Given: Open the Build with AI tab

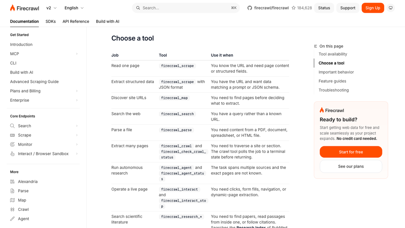Looking at the screenshot, I should pyautogui.click(x=108, y=21).
